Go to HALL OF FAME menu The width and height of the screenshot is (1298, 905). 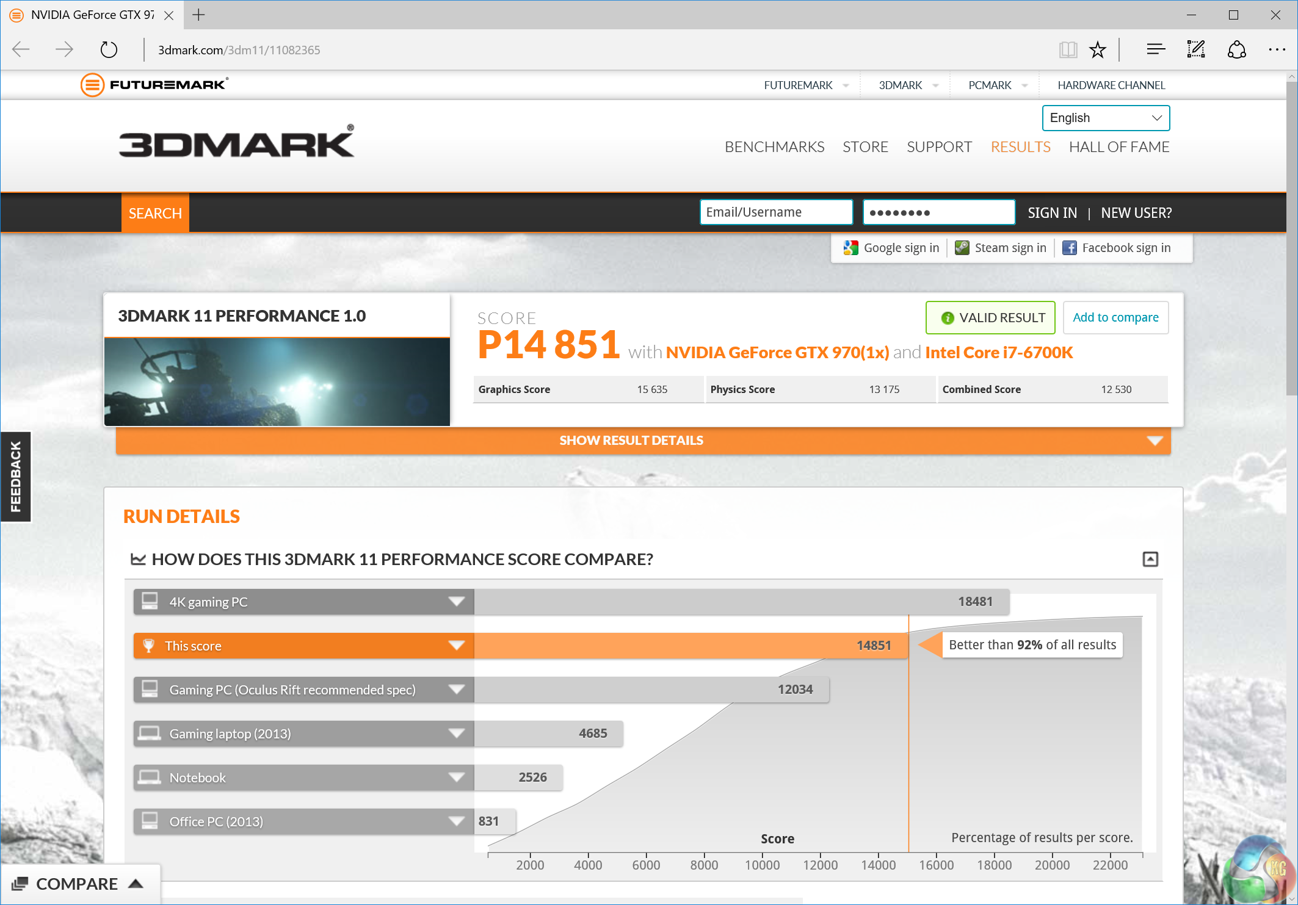click(x=1119, y=147)
